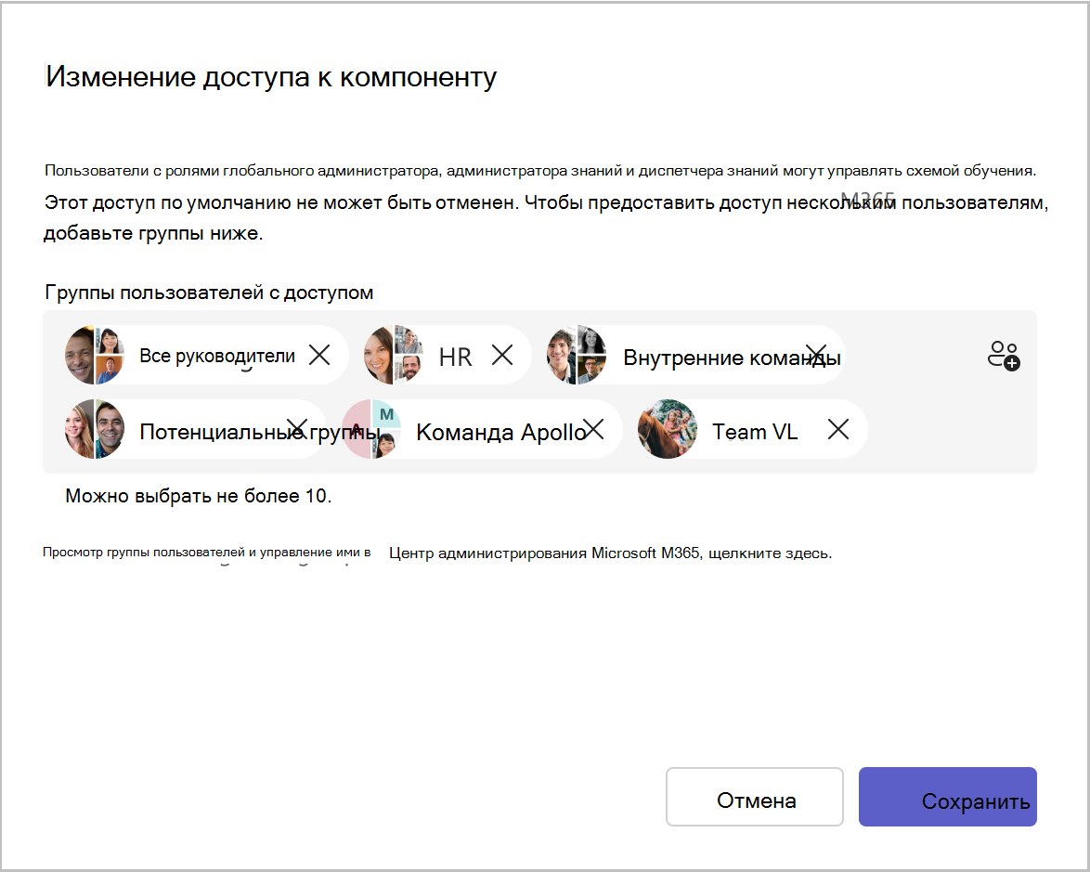Remove the Потенциальные группы group chip

coord(297,429)
